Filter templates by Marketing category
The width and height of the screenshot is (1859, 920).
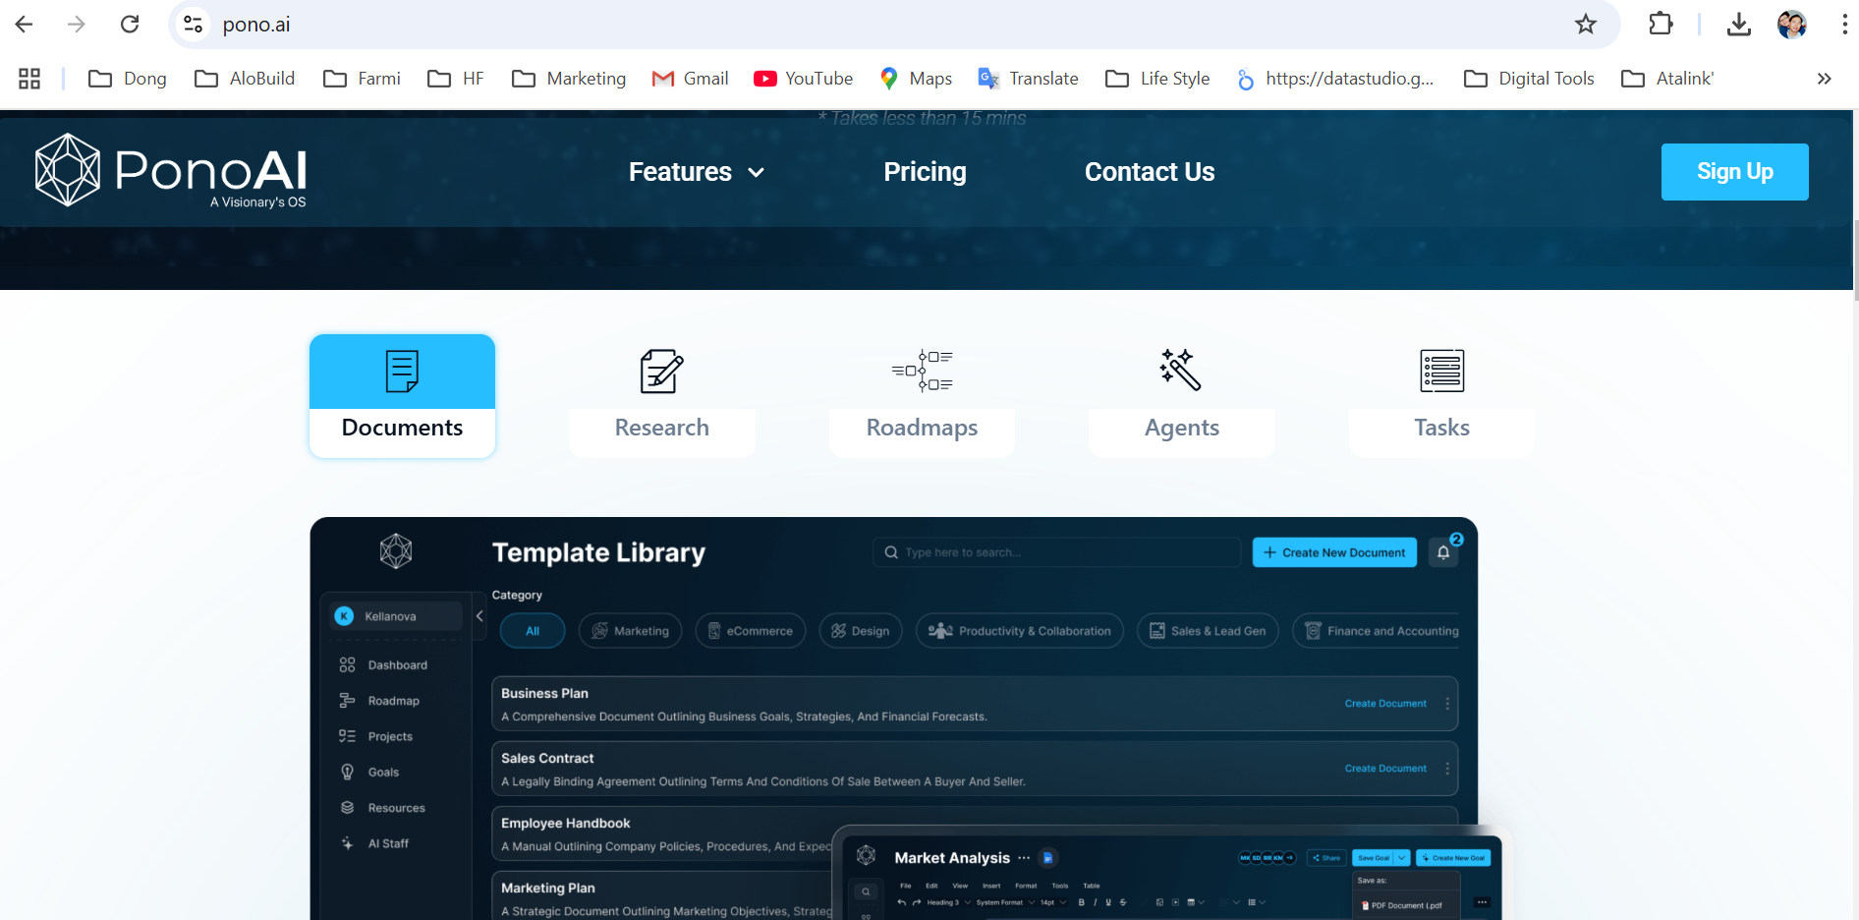click(x=631, y=631)
